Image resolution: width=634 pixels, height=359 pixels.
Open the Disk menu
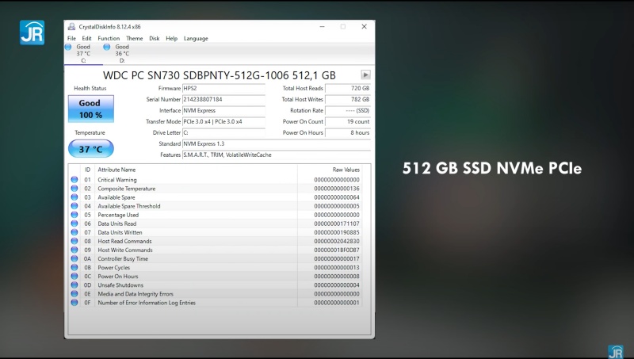[x=154, y=38]
